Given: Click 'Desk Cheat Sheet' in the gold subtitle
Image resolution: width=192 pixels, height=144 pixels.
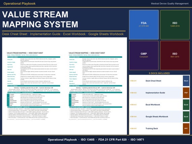Looking at the screenshot, I should (x=15, y=34).
